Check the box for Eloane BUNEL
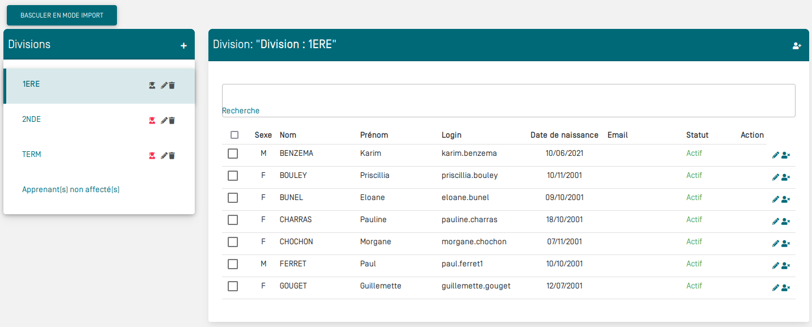The height and width of the screenshot is (327, 812). click(233, 198)
